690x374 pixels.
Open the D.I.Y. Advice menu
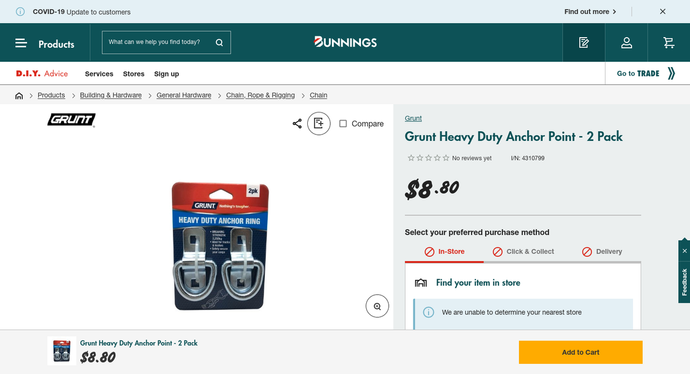pyautogui.click(x=41, y=73)
